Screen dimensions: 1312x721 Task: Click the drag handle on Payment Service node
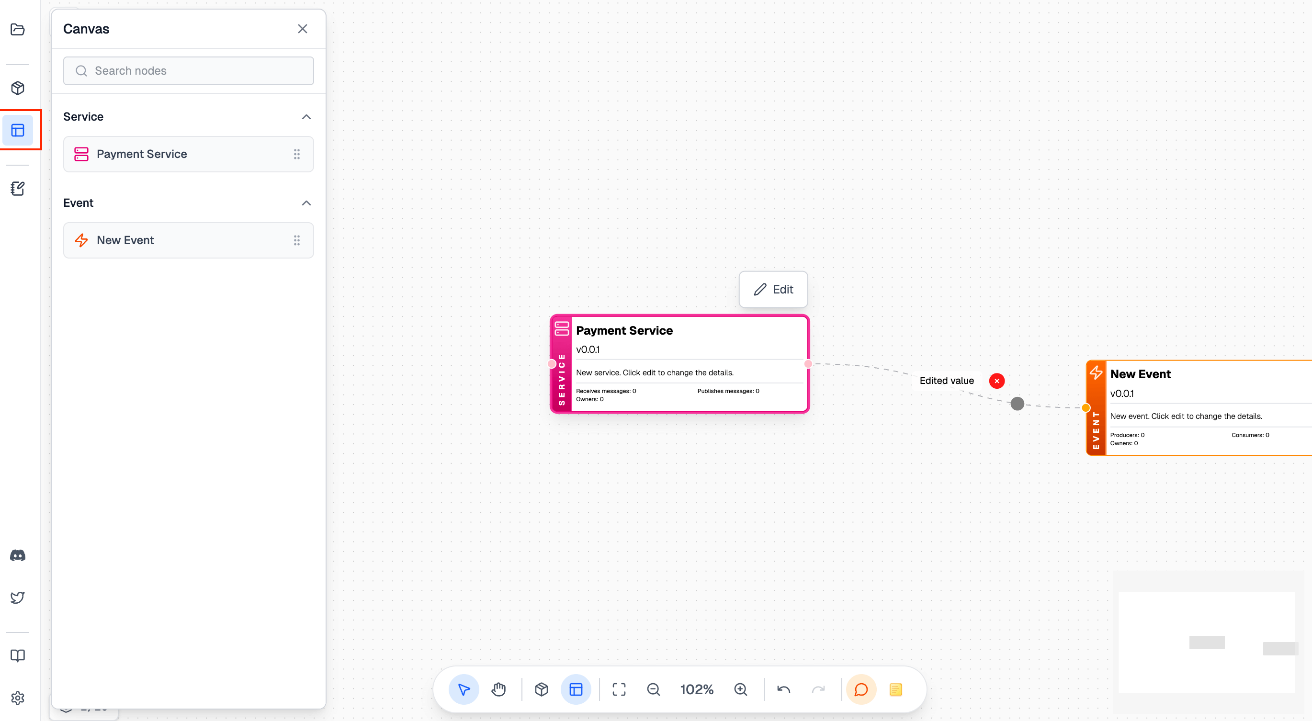[x=297, y=154]
